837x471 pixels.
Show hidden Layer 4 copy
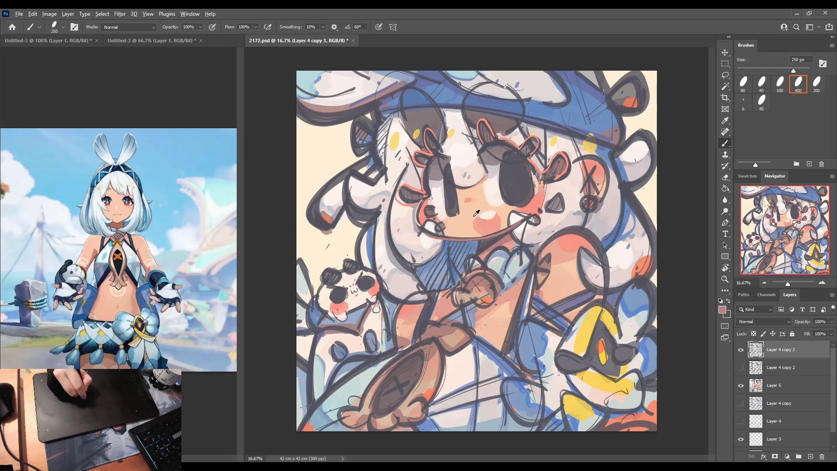point(741,403)
